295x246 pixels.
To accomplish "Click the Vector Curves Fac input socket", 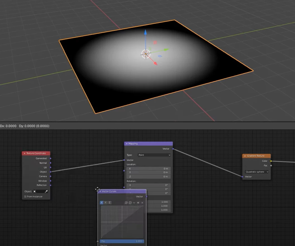I will [x=98, y=241].
